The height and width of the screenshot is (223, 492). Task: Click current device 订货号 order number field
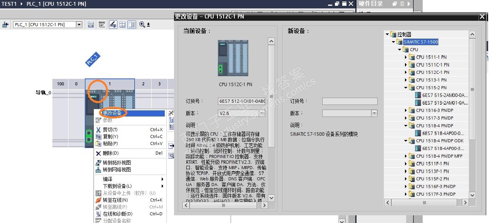242,102
